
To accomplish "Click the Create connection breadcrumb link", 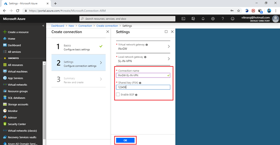I will tap(107, 26).
